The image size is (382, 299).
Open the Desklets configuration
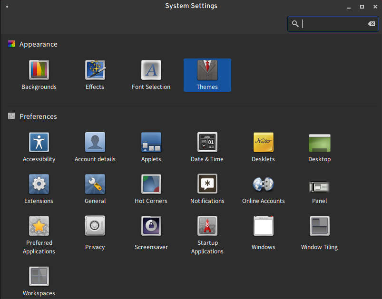pyautogui.click(x=263, y=143)
